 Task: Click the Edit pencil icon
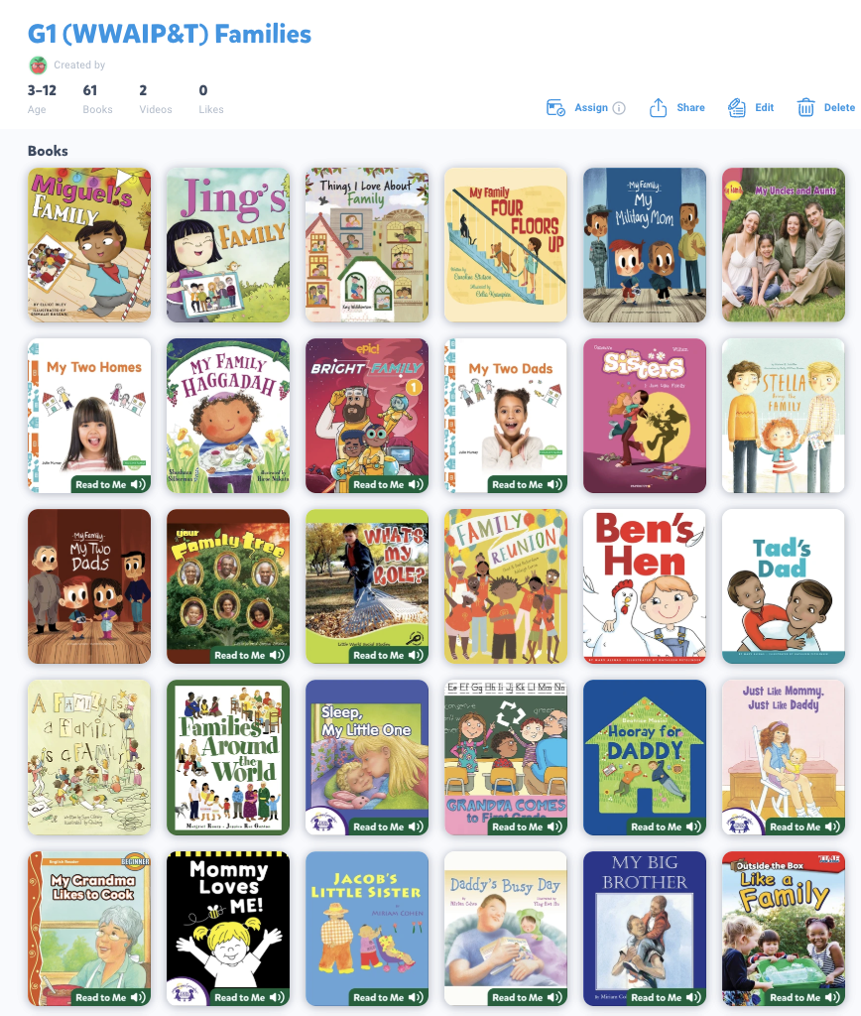point(737,107)
